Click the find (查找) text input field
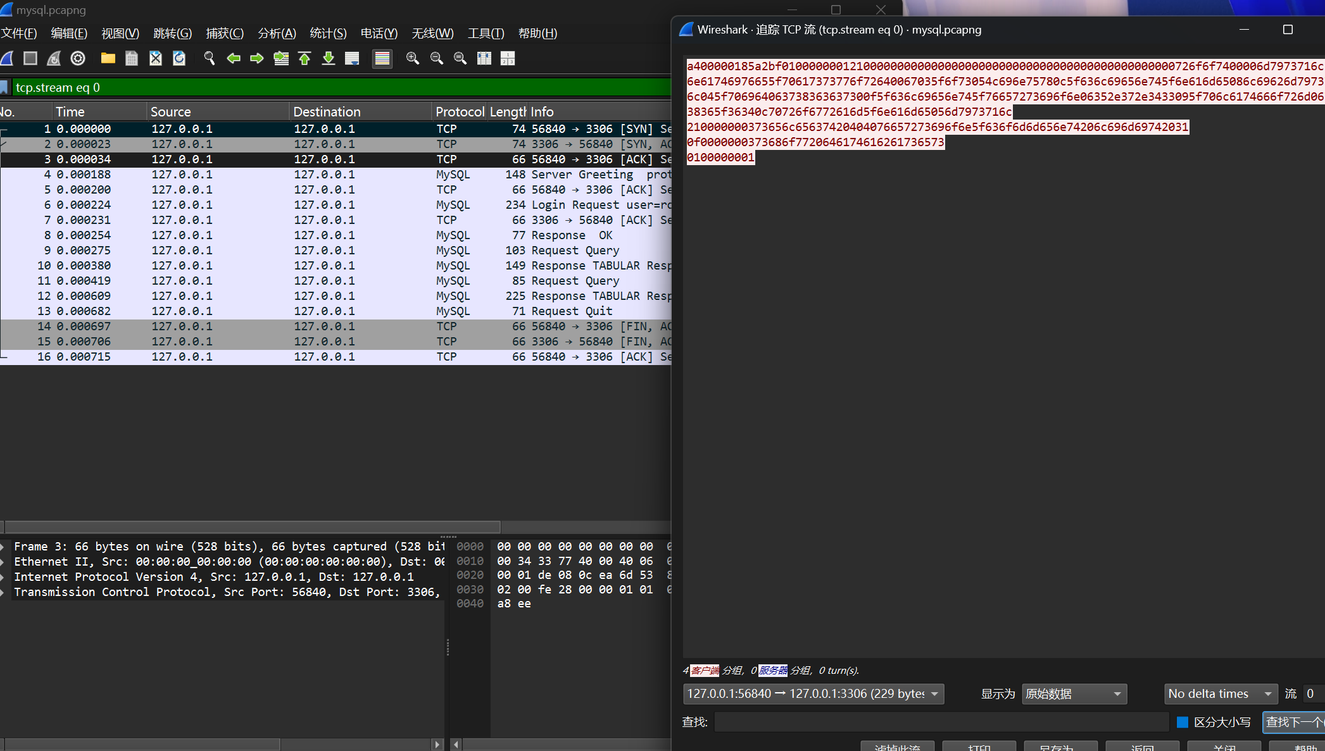This screenshot has width=1325, height=751. pyautogui.click(x=941, y=722)
